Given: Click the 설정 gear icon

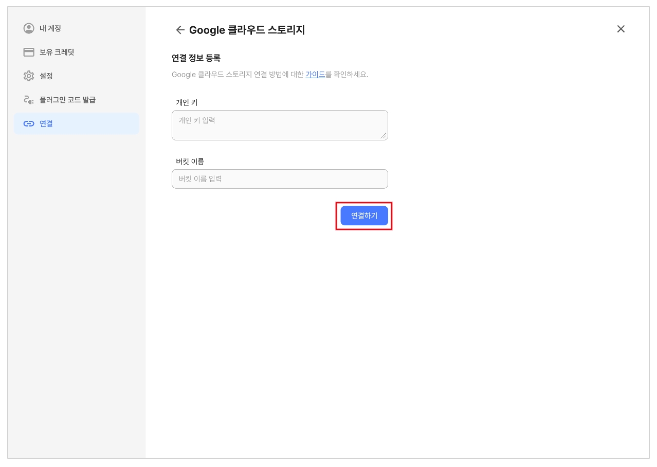Looking at the screenshot, I should (29, 76).
